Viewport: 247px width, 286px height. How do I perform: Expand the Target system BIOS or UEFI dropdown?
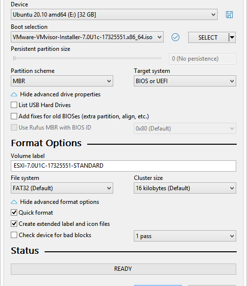[x=185, y=81]
